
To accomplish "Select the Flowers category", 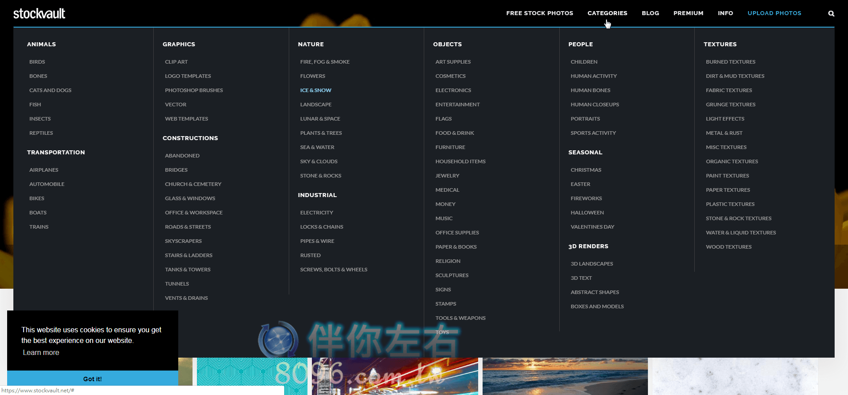I will pos(313,76).
